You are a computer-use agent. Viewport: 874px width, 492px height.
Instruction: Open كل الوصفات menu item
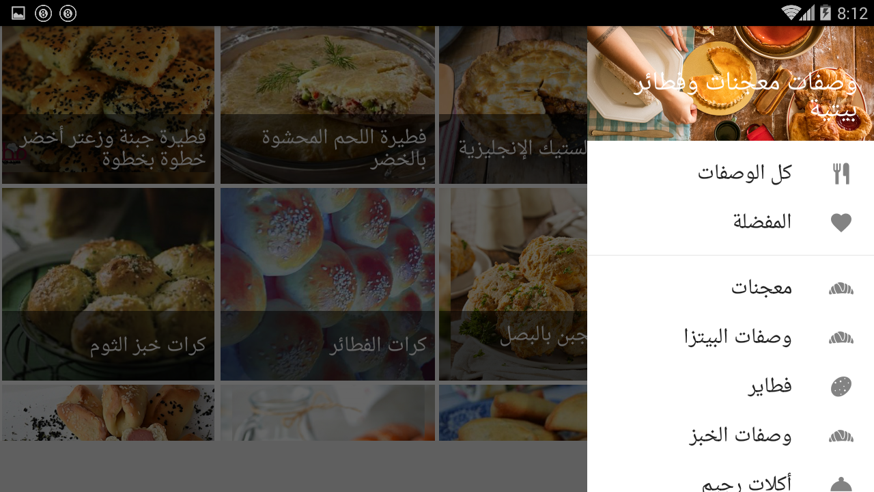coord(731,174)
